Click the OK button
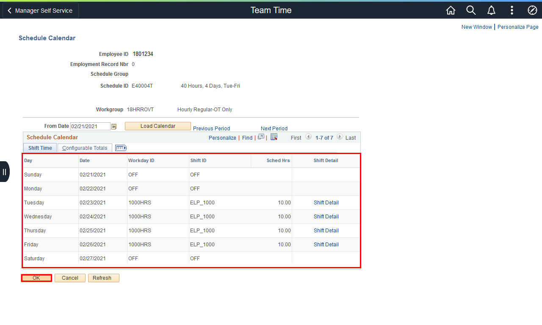Image resolution: width=542 pixels, height=325 pixels. point(36,278)
